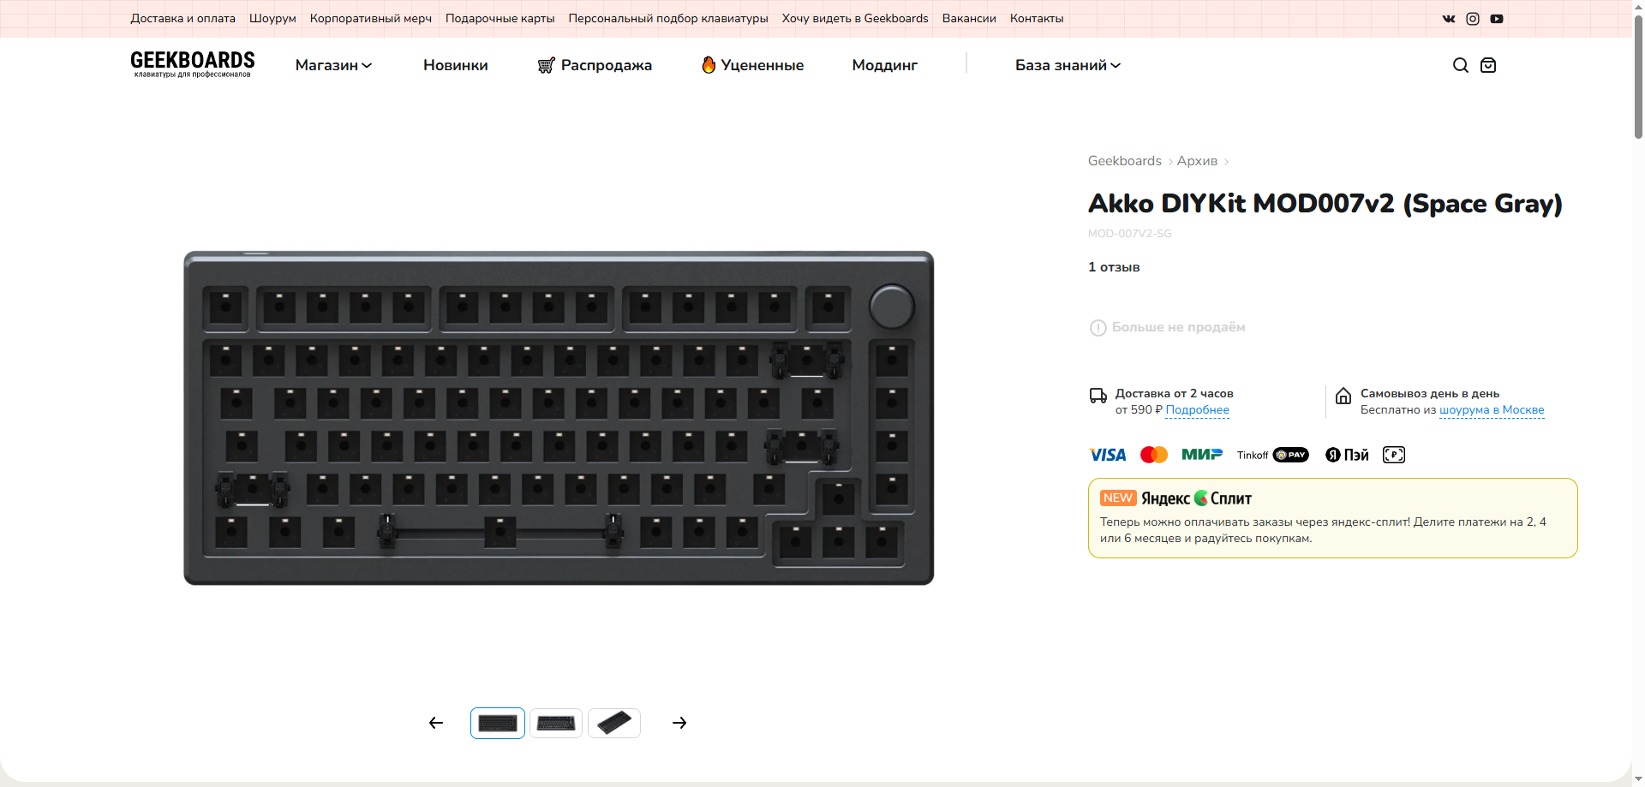The width and height of the screenshot is (1645, 787).
Task: Expand the Магазин dropdown menu
Action: pyautogui.click(x=334, y=65)
